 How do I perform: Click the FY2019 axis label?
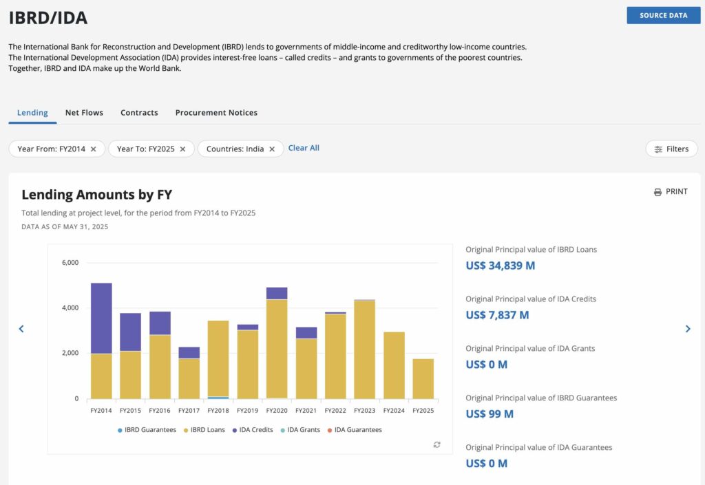[247, 411]
